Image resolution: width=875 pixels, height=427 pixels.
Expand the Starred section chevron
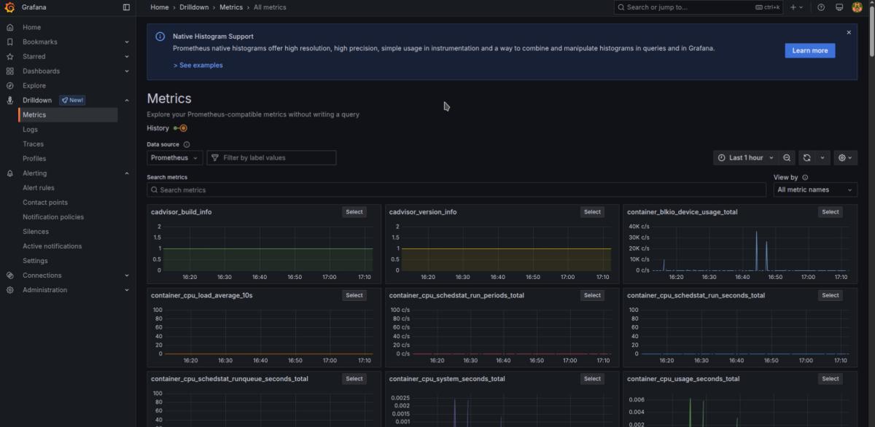[x=127, y=56]
